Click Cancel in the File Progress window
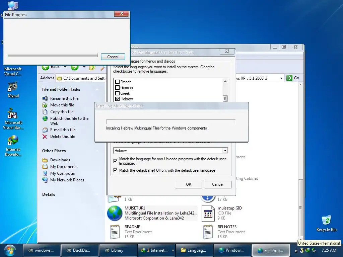This screenshot has height=257, width=343. click(113, 57)
